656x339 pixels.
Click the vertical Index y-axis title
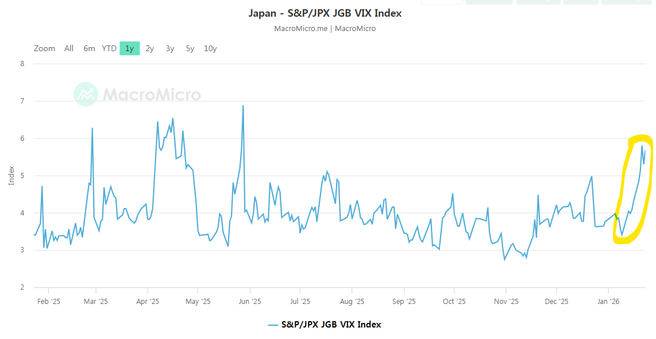click(x=11, y=175)
